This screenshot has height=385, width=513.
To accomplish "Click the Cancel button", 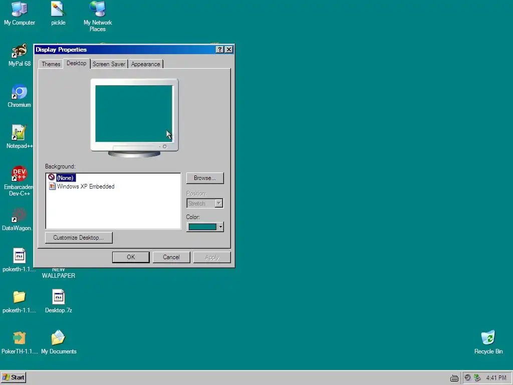I will click(x=171, y=257).
